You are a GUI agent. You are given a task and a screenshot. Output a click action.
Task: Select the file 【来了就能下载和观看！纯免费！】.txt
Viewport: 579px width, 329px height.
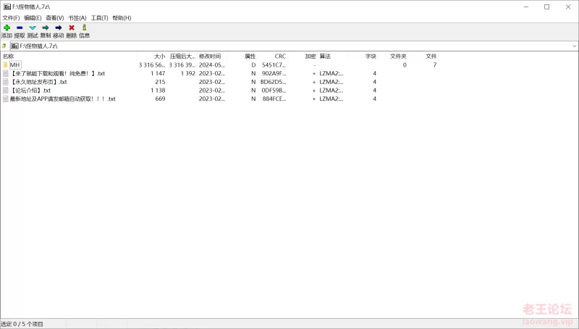coord(58,73)
